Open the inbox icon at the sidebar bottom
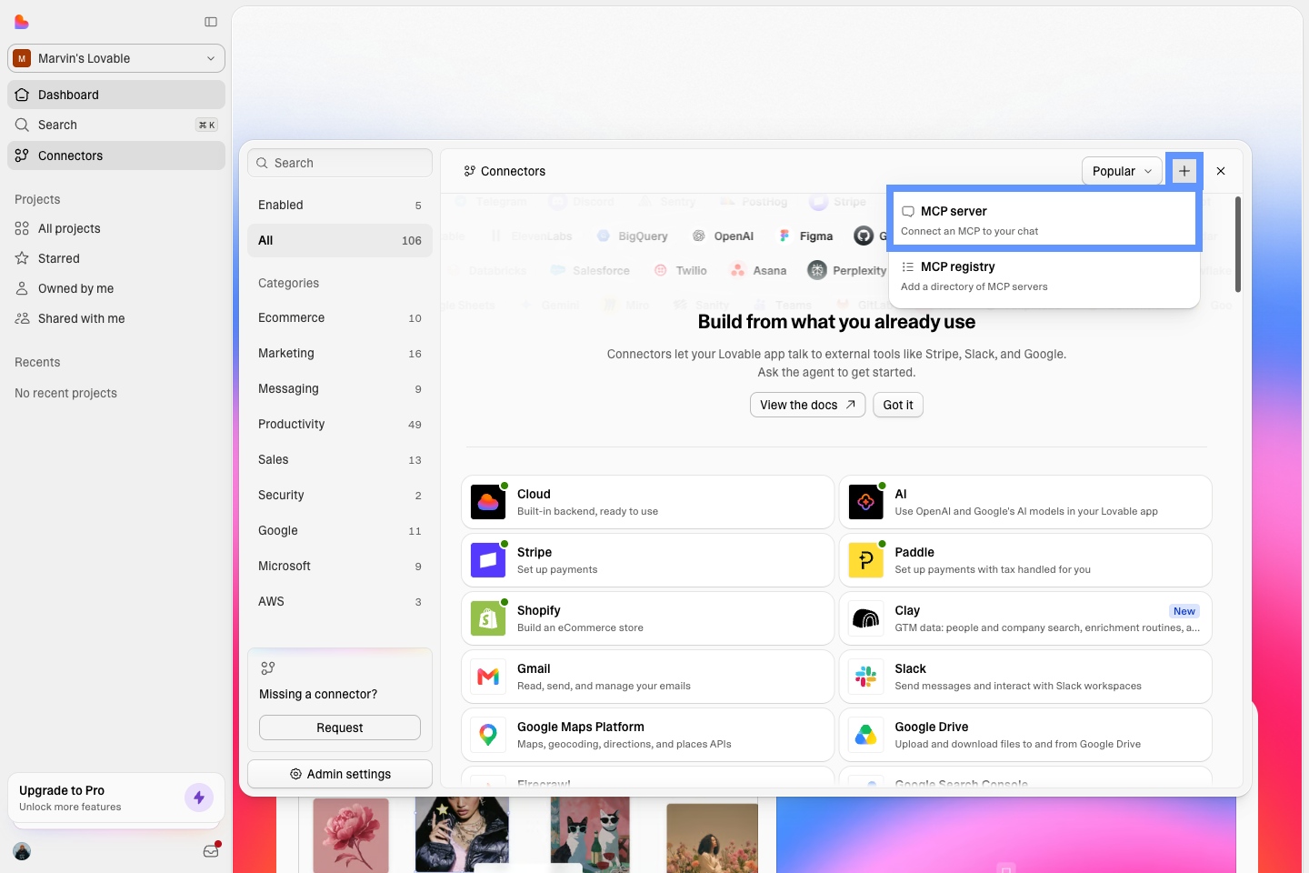1309x873 pixels. (211, 851)
